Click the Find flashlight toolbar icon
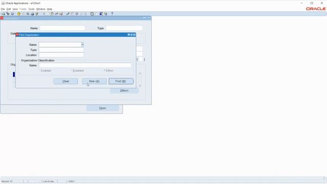The image size is (327, 184). click(x=8, y=14)
